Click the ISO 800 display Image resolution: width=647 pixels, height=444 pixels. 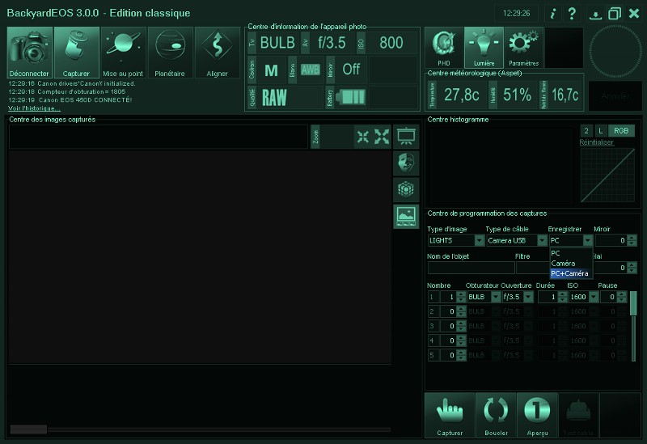[391, 43]
